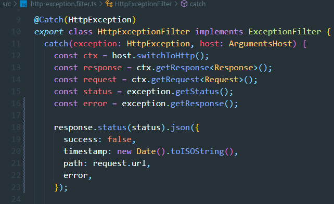Click 'request.url' on line 21

[x=119, y=163]
